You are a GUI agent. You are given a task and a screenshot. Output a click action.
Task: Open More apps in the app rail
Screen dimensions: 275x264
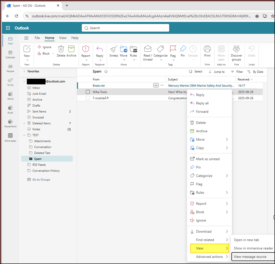11,138
